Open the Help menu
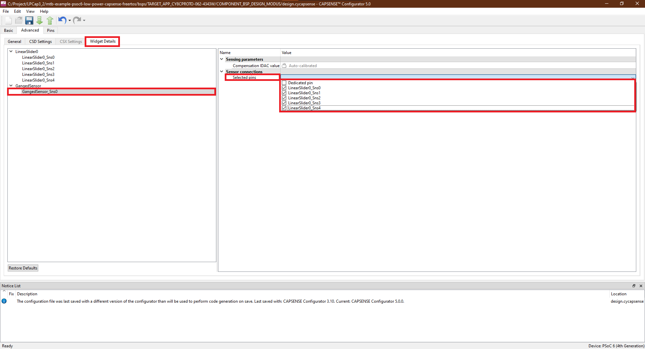Viewport: 645px width, 349px height. pyautogui.click(x=44, y=11)
